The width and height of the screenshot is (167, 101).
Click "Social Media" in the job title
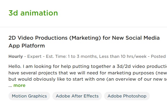(142, 38)
